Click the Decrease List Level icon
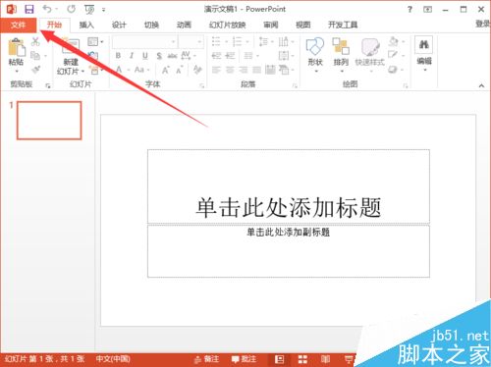This screenshot has height=367, width=491. pos(216,56)
